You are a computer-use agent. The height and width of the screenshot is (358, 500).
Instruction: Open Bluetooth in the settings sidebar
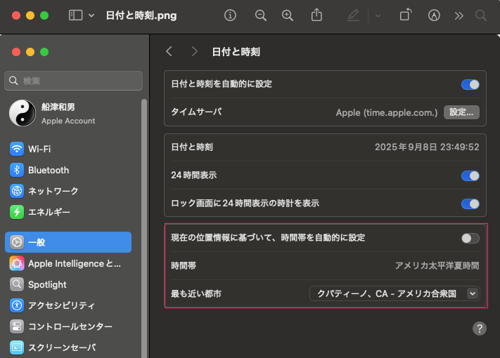pyautogui.click(x=48, y=170)
